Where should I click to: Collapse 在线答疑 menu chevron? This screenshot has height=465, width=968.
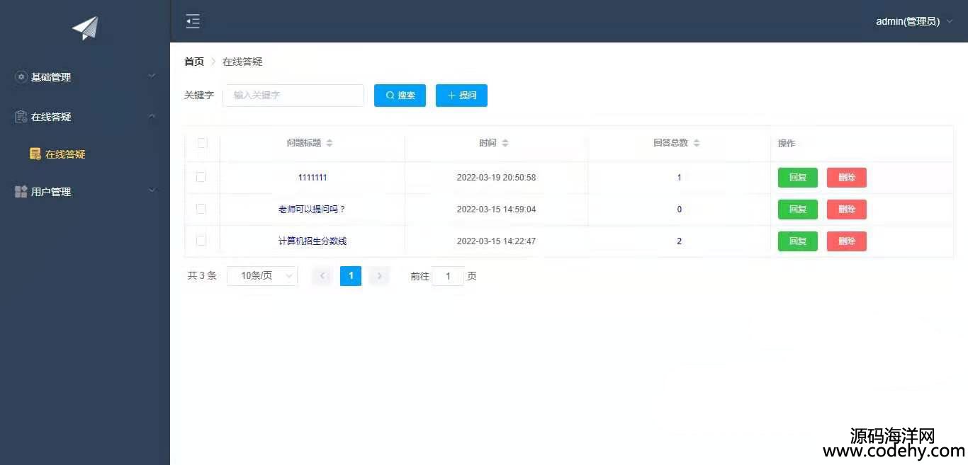point(152,116)
